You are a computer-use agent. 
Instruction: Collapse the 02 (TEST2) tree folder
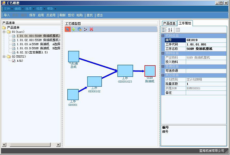(x=4, y=57)
